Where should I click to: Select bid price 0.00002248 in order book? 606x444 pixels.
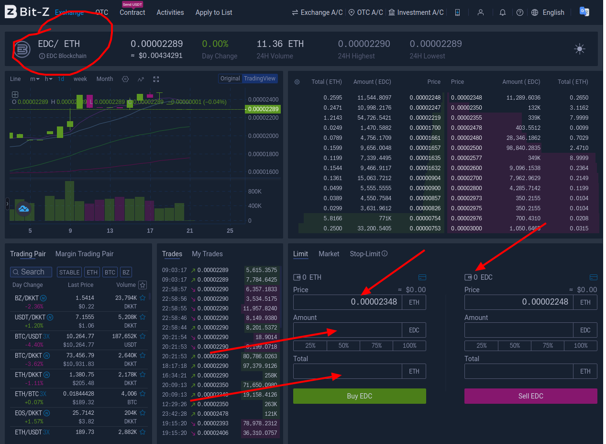[x=425, y=98]
